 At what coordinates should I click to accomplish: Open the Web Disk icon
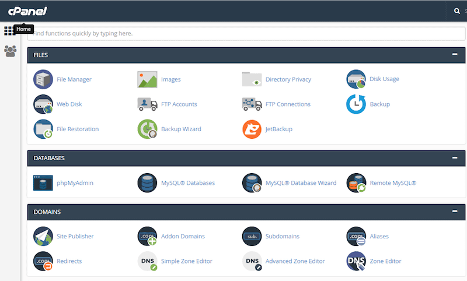click(x=43, y=104)
